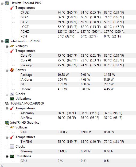Click the lightning icon beside Pentium Voltages

click(x=12, y=46)
